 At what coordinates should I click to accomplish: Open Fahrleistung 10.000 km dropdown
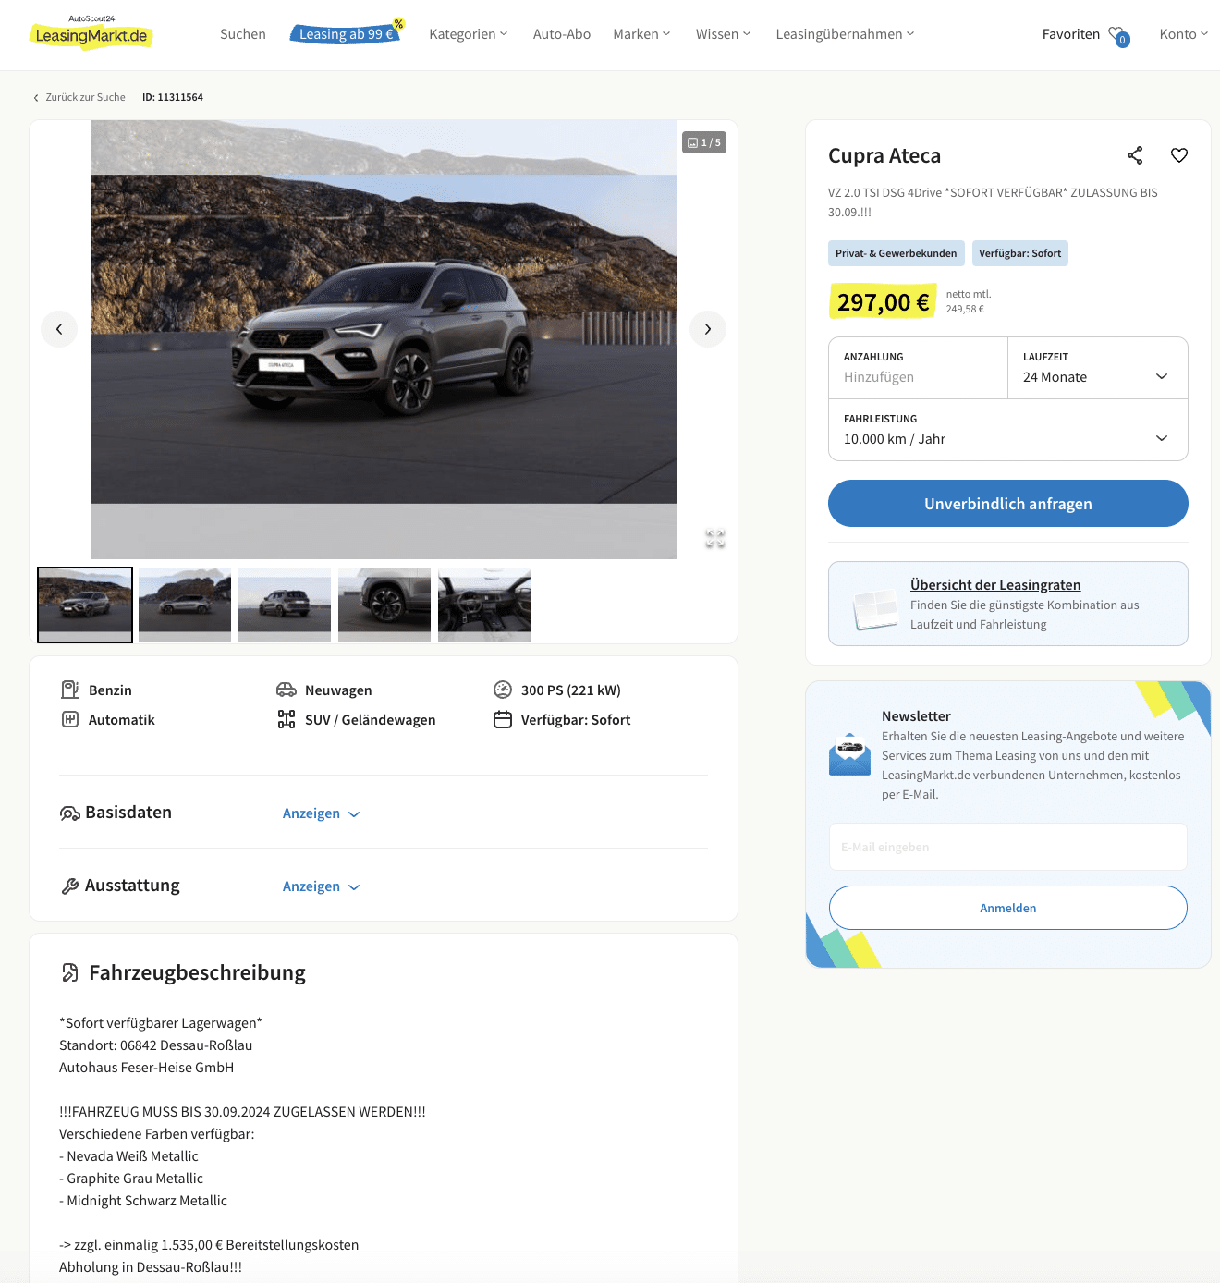(1008, 430)
